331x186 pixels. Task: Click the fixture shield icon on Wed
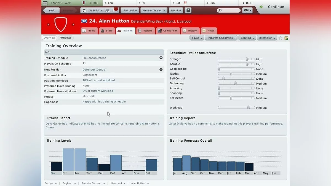pyautogui.click(x=84, y=3)
